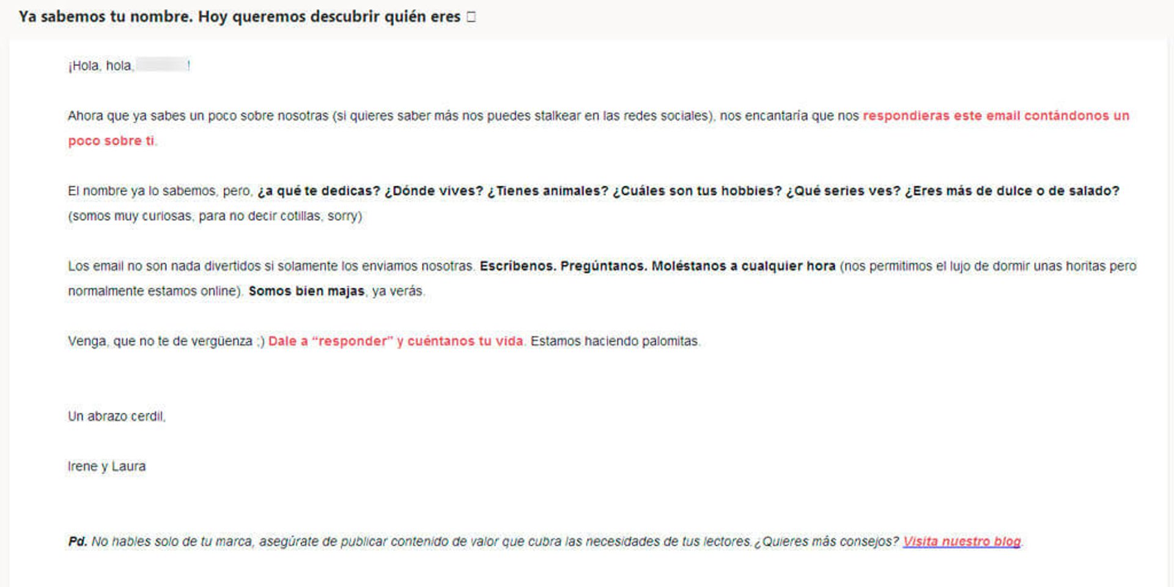Click the bold phrase "Somos bien majas"
The width and height of the screenshot is (1174, 587).
(x=306, y=292)
